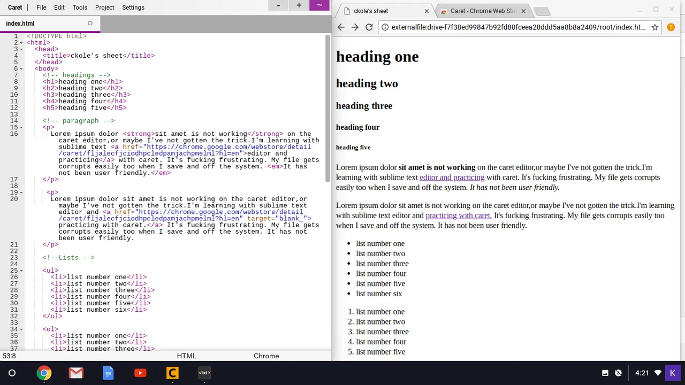This screenshot has width=685, height=385.
Task: Open the wallpaper image tray icon
Action: coord(605,373)
